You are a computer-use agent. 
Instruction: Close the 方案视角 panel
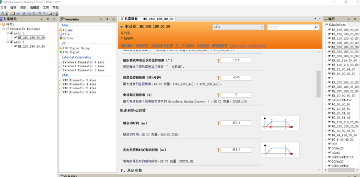tap(54, 19)
